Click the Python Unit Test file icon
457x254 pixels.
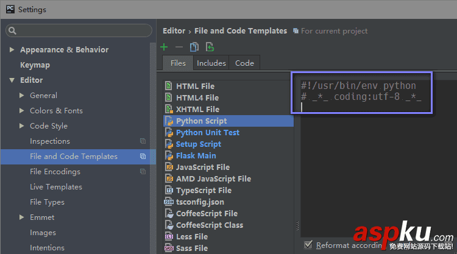tap(169, 133)
